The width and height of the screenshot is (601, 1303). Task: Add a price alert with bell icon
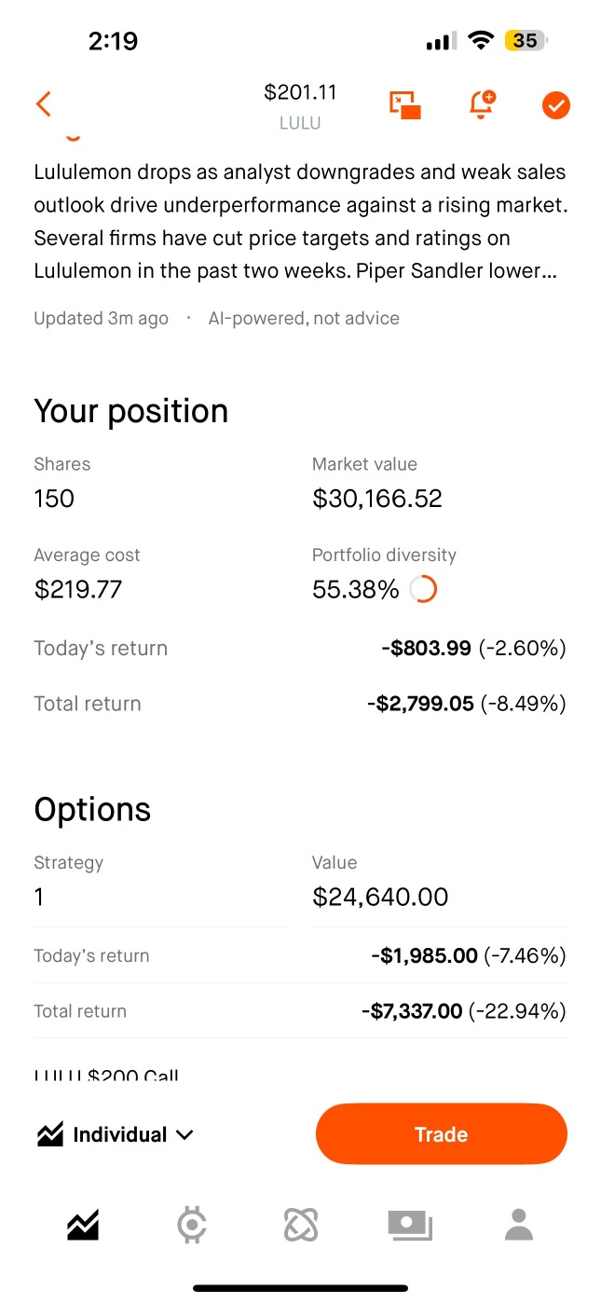click(x=482, y=105)
